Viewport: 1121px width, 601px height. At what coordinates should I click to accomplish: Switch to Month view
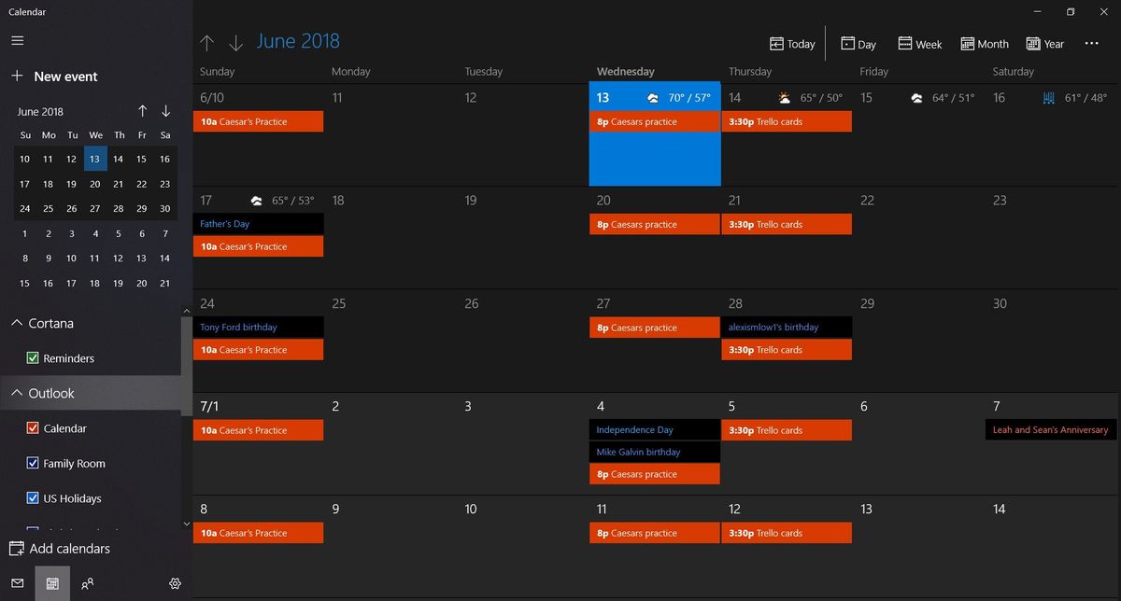point(984,43)
